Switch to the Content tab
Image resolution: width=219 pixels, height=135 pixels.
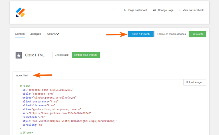click(20, 34)
